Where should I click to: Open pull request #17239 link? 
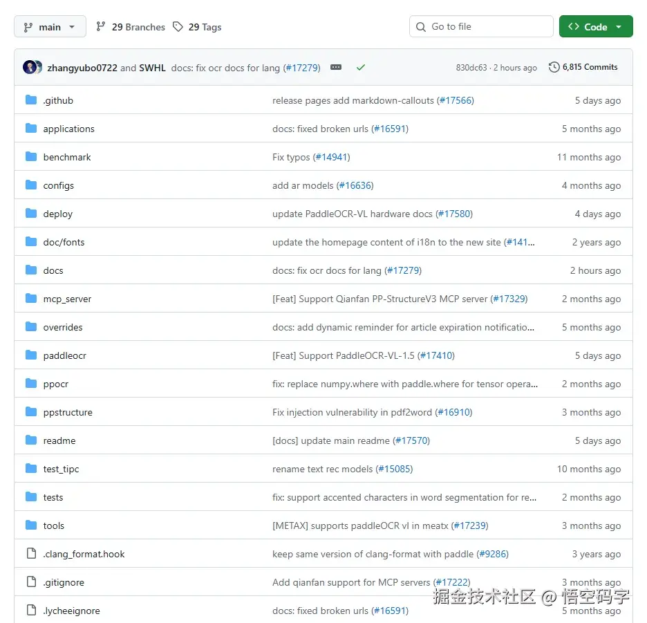click(x=469, y=526)
